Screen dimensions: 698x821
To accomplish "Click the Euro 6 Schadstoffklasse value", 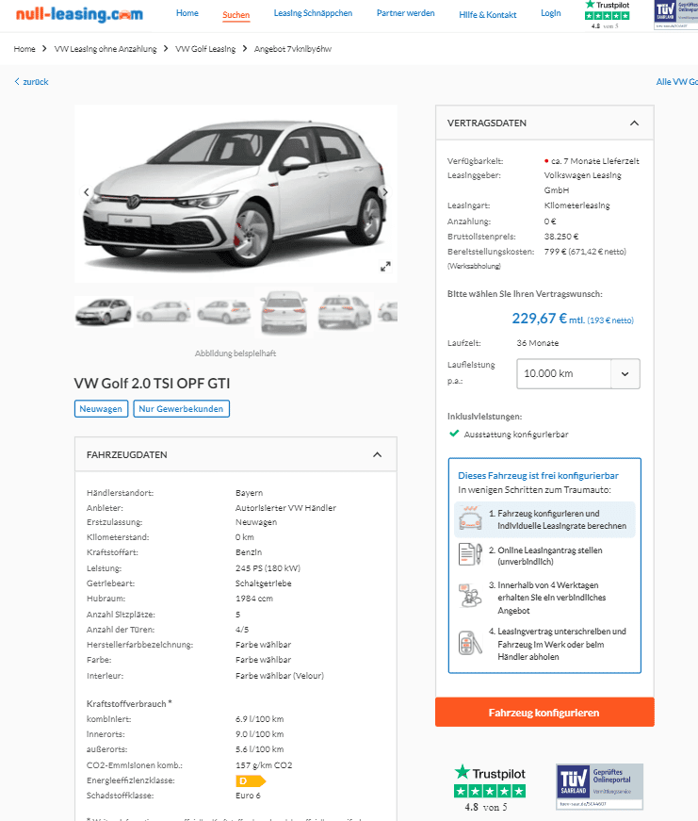I will [x=248, y=796].
